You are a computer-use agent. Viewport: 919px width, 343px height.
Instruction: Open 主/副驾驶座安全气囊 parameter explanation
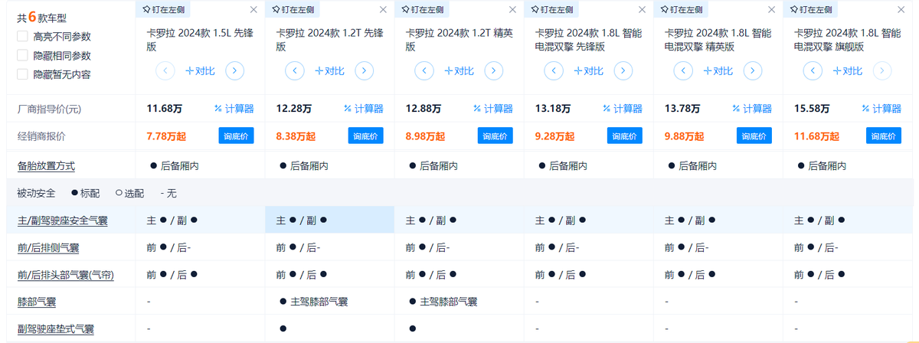pyautogui.click(x=62, y=220)
